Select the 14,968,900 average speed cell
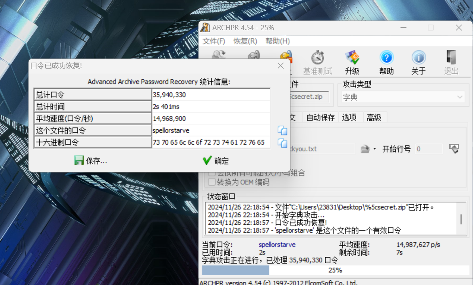This screenshot has height=285, width=473. coord(211,119)
